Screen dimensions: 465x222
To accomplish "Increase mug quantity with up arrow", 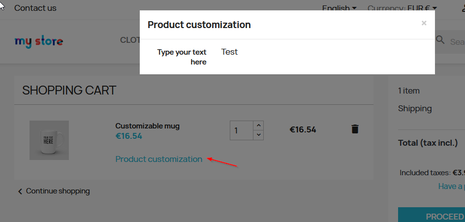I will tap(259, 125).
